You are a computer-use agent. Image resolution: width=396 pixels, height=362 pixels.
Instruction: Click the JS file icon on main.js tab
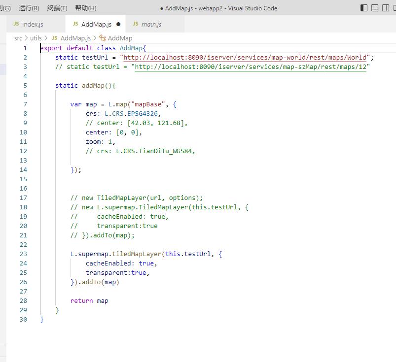(x=136, y=24)
